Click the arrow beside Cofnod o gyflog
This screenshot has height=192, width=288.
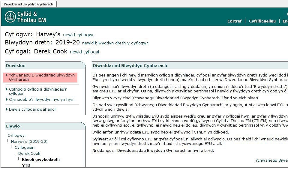click(7, 89)
